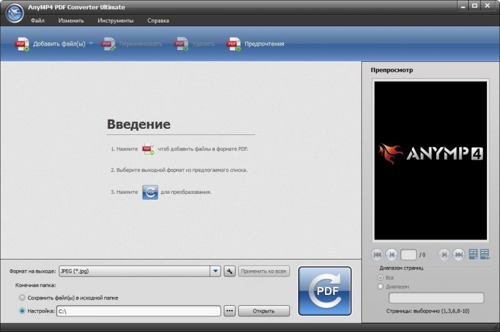Click the convert icon in intro step 3
The width and height of the screenshot is (500, 332).
pyautogui.click(x=150, y=192)
